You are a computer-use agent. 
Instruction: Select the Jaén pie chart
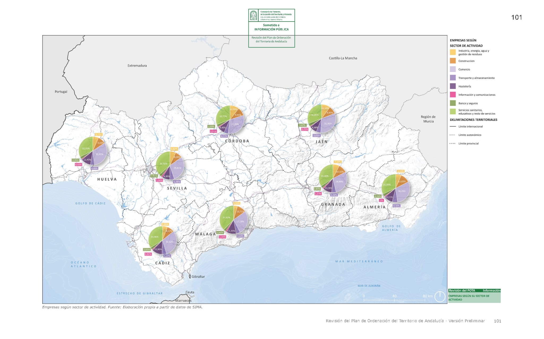tap(322, 118)
